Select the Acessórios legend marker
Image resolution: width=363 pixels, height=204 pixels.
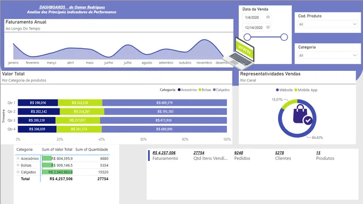179,90
